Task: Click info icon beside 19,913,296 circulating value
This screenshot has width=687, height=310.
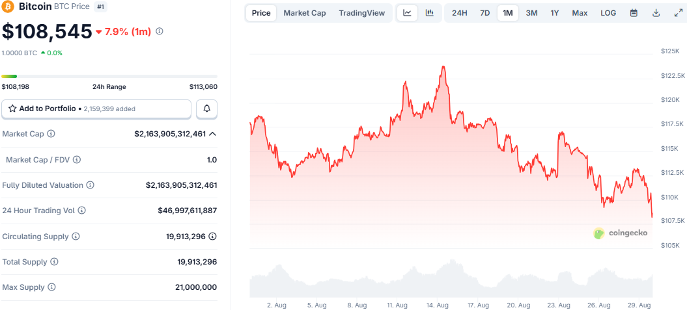Action: tap(212, 237)
